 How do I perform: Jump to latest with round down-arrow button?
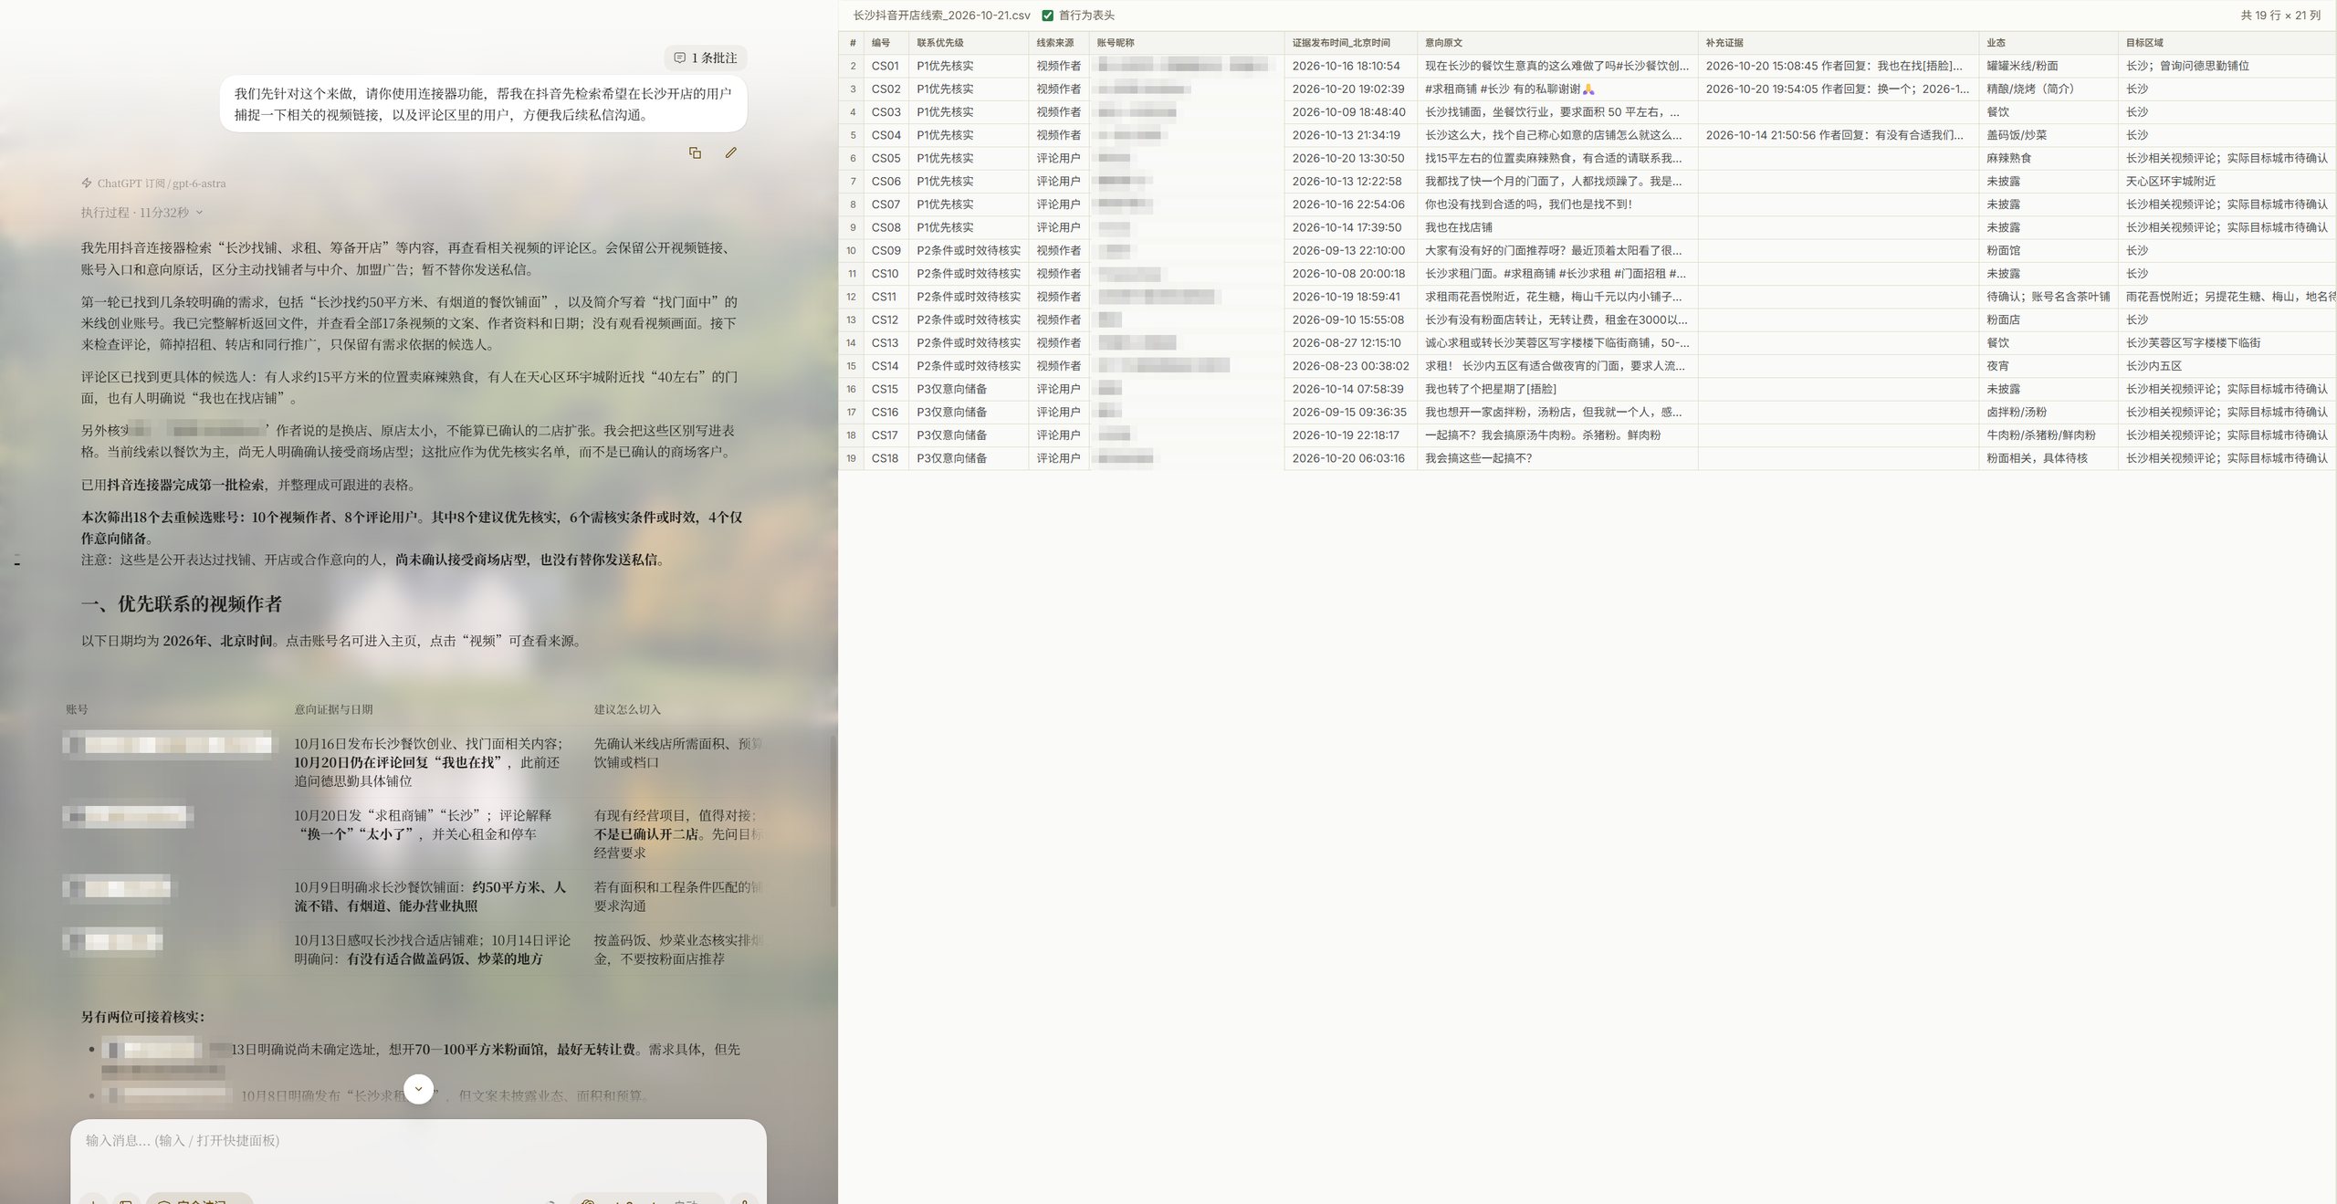pyautogui.click(x=418, y=1088)
